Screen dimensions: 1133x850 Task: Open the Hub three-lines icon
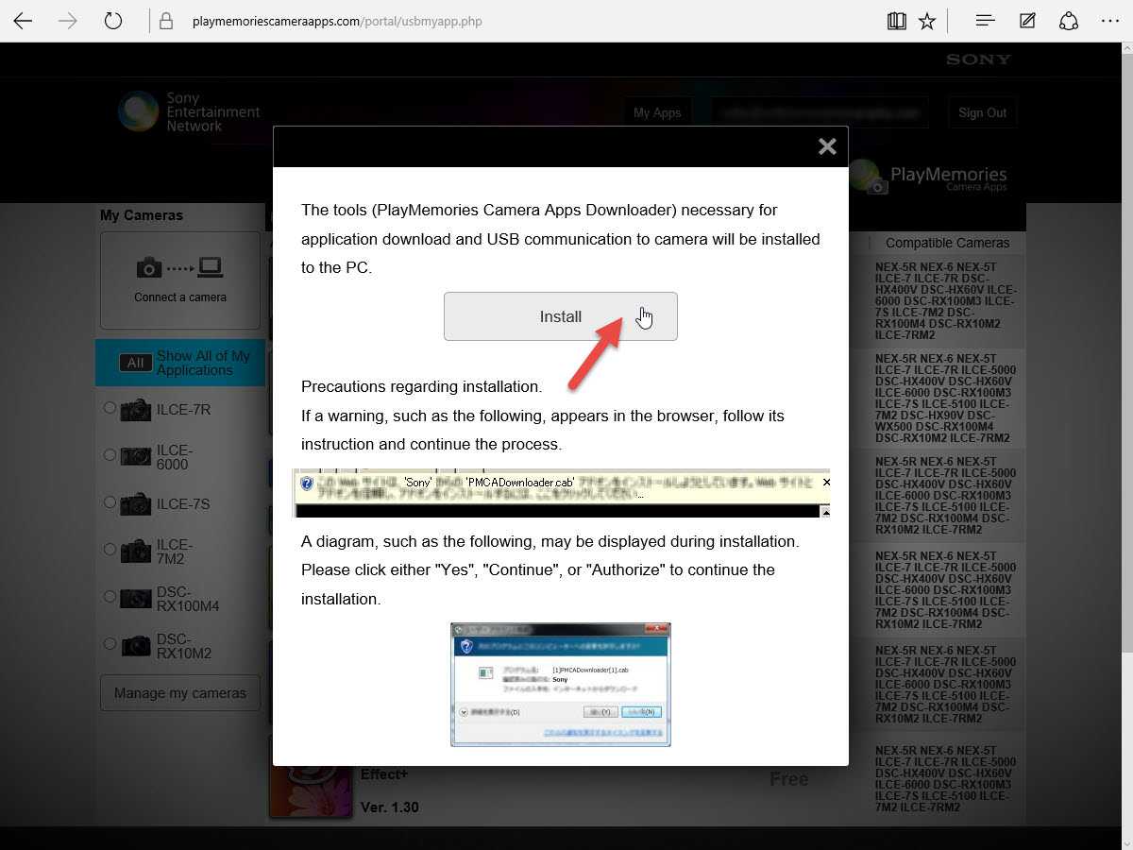click(985, 21)
